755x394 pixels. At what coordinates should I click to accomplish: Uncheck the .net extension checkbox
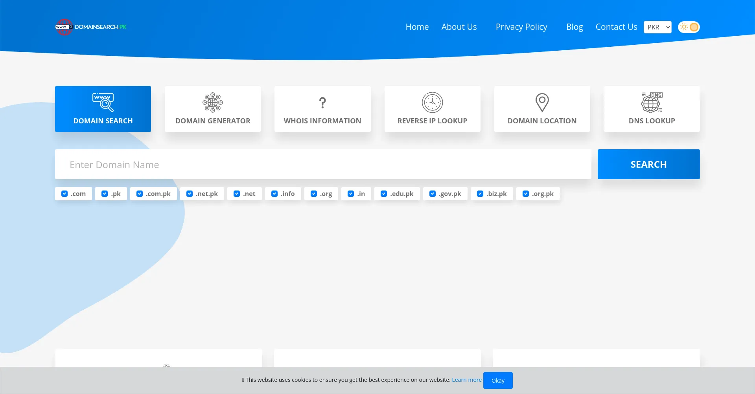(237, 194)
